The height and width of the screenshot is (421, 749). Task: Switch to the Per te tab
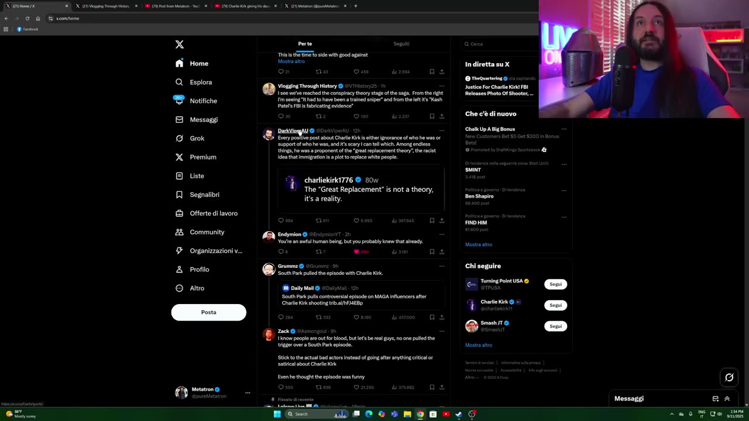[305, 44]
